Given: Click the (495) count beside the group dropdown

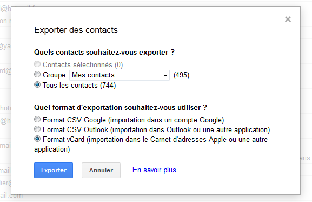Looking at the screenshot, I should [x=181, y=75].
